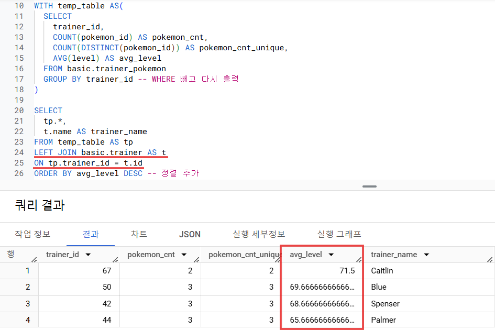
Task: Click the pokemon_cnt_unique column resize handle icon
Action: 278,260
